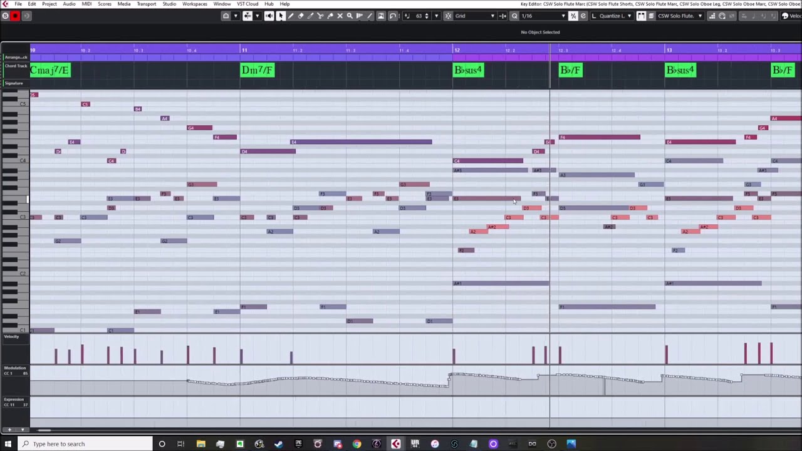Open Windows Start button
This screenshot has height=451, width=802.
pos(8,443)
